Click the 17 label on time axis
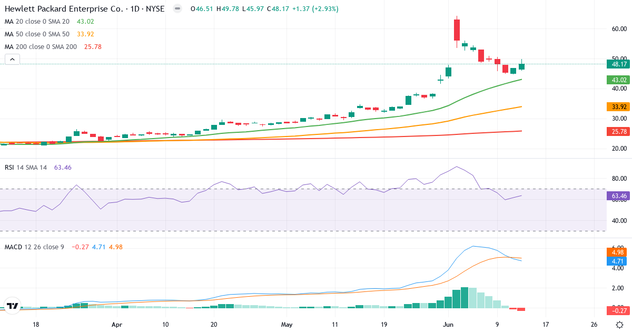Screen dimensions: 632x332 pyautogui.click(x=545, y=325)
